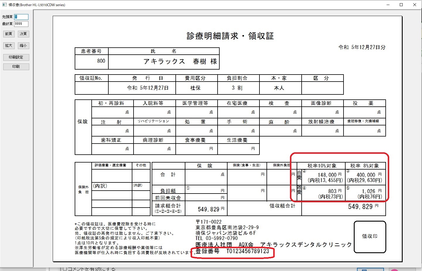Click the patient name アキラックス 春樹

pos(180,62)
